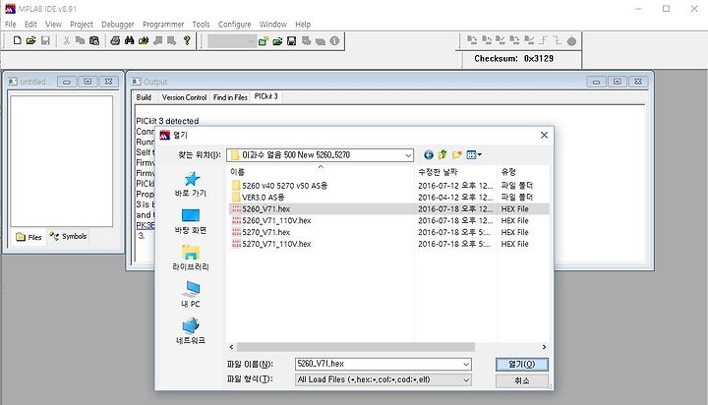Viewport: 708px width, 405px height.
Task: Open the 네트워크 network location
Action: point(191,332)
